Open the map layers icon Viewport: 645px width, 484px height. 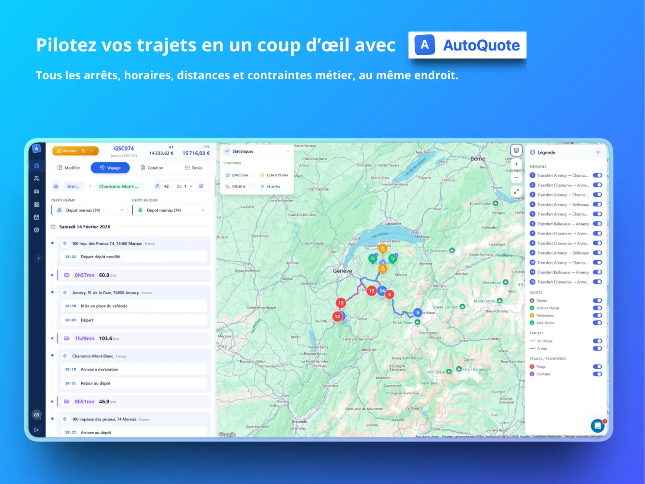tap(516, 150)
